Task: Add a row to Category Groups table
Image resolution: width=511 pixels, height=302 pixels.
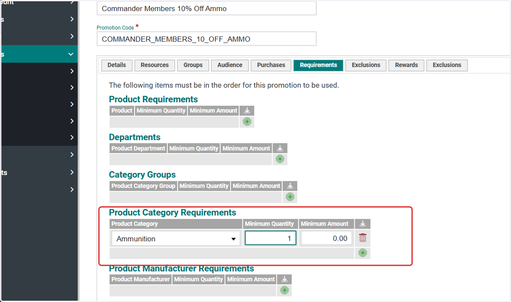Action: 290,197
